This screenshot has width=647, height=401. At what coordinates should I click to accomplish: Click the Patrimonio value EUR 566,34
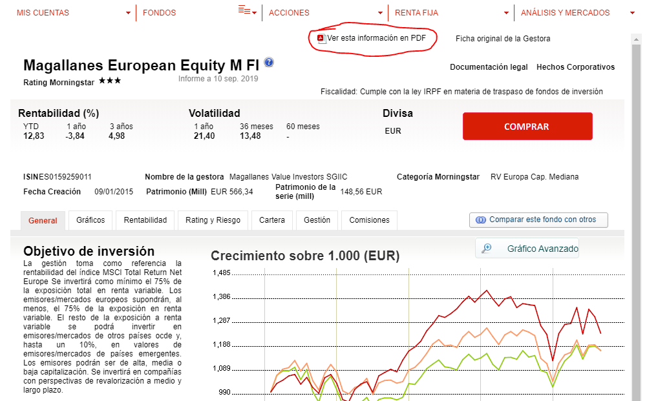pos(232,192)
